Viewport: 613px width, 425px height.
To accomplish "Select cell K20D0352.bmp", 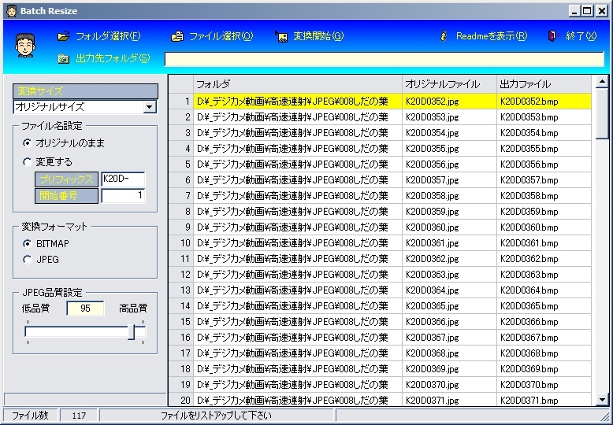I will [x=544, y=102].
